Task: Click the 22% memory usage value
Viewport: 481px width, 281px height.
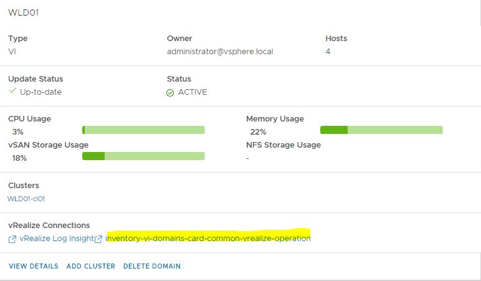Action: point(258,132)
